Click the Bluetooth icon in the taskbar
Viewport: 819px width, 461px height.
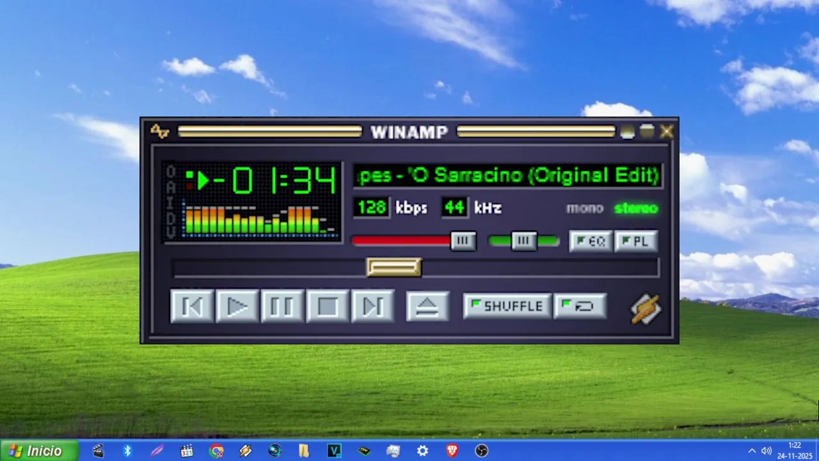pyautogui.click(x=127, y=451)
